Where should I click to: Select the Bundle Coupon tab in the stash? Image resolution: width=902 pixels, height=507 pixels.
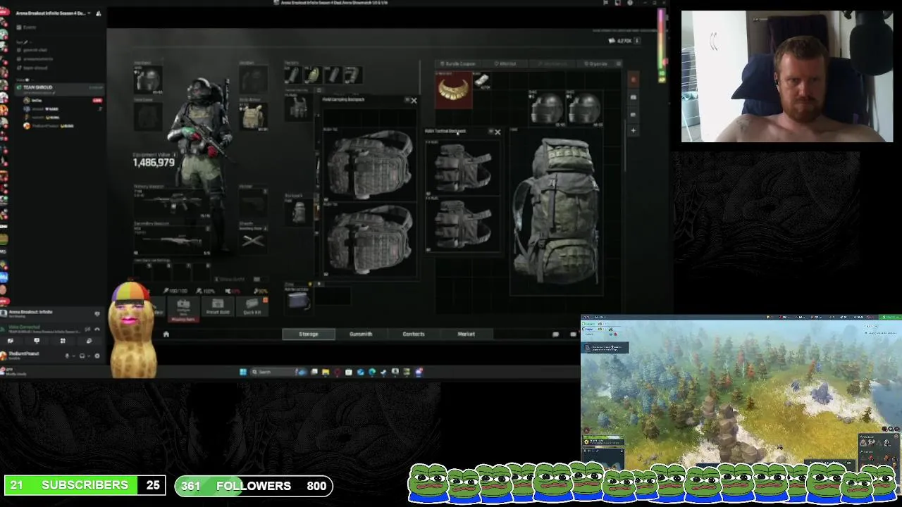click(x=457, y=63)
